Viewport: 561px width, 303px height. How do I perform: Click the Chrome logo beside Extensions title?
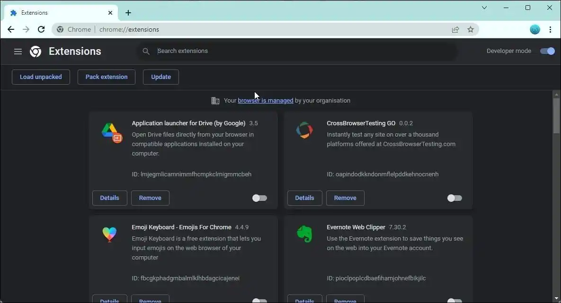pos(36,52)
